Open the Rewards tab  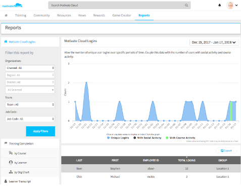click(x=99, y=15)
